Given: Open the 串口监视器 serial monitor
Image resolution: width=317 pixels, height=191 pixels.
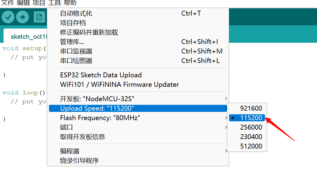Looking at the screenshot, I should click(138, 51).
